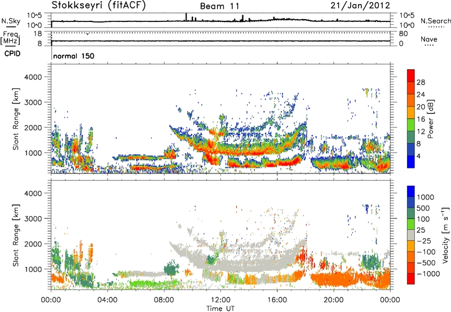Click the 'N.Sky' label
This screenshot has height=312, width=451.
pos(11,21)
